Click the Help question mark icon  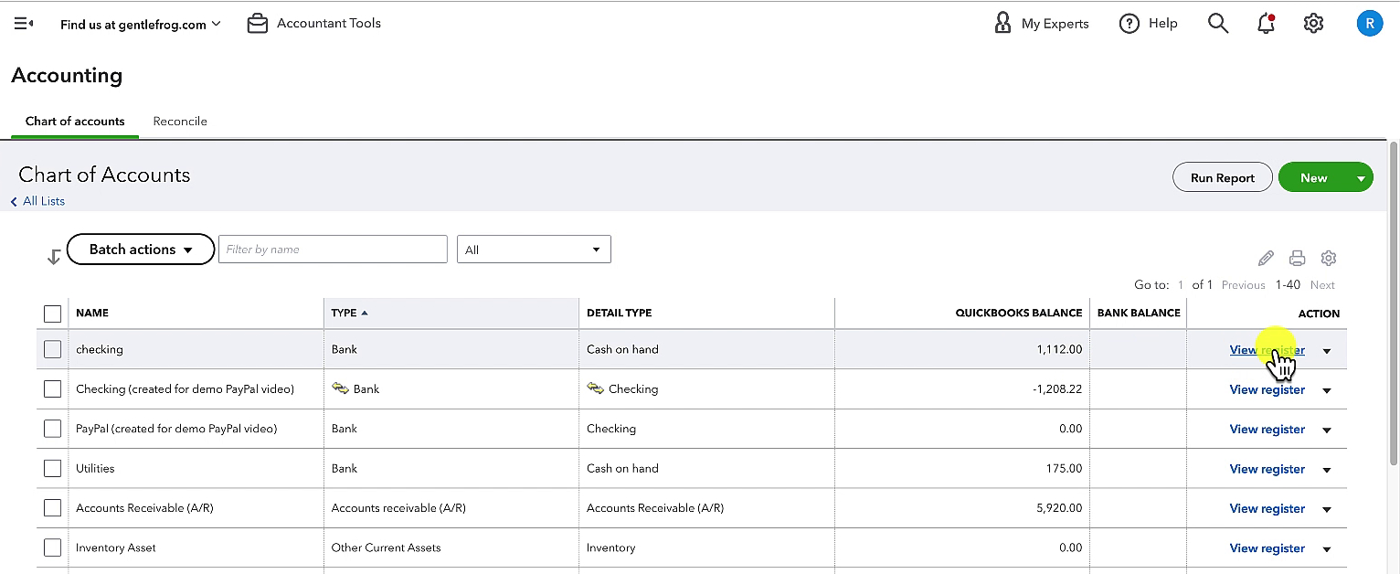1130,24
